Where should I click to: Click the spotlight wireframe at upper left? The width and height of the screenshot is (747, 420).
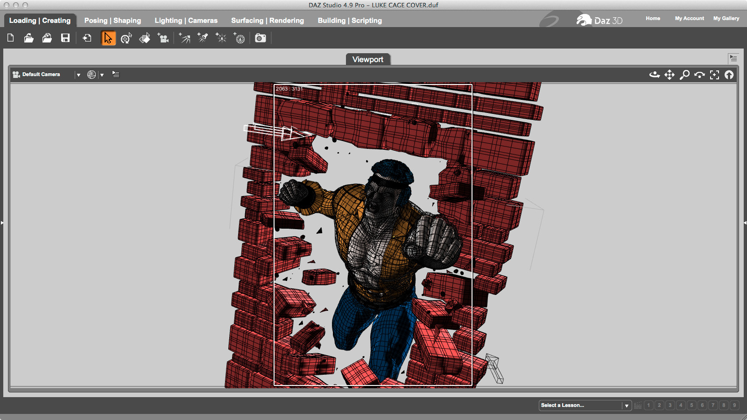coord(278,131)
